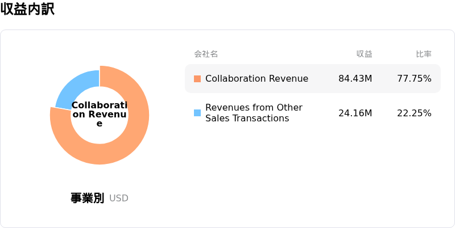
Task: Click the donut chart center label
Action: 100,115
